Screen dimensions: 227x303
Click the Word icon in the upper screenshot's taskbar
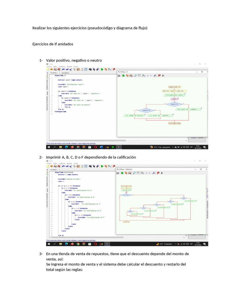[x=101, y=147]
